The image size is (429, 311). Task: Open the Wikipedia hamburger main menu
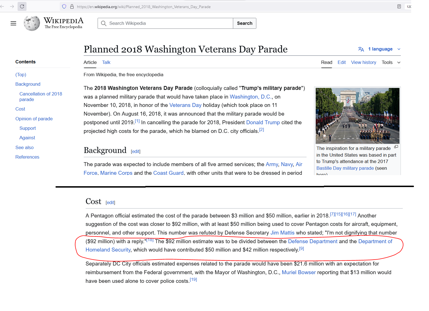coord(13,23)
